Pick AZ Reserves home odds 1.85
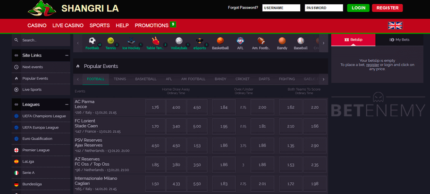This screenshot has width=430, height=194. tap(155, 165)
